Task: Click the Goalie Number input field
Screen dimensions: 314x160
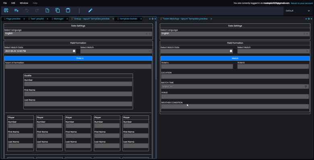Action: coord(78,84)
